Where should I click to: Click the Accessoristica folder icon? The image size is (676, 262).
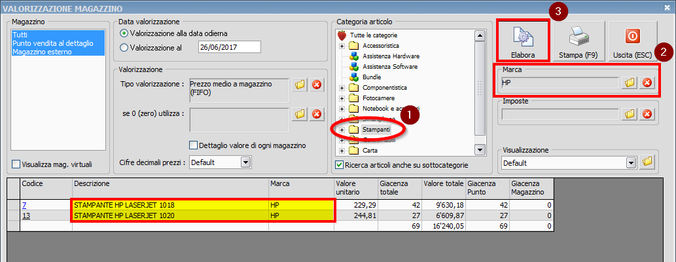click(354, 45)
